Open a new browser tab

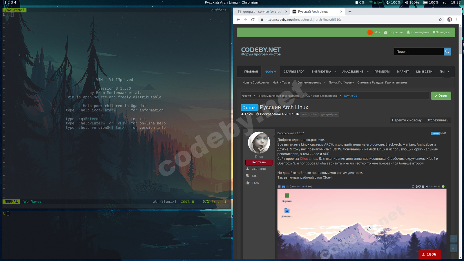coord(350,12)
